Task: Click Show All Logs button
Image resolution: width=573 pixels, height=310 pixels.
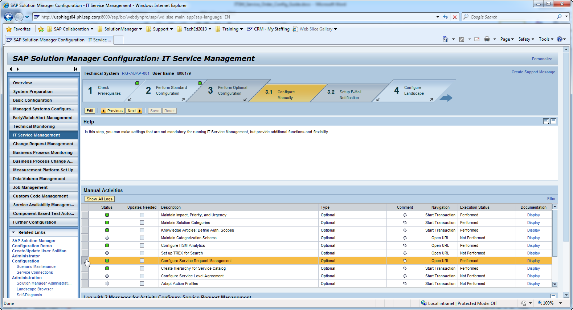Action: [x=99, y=199]
